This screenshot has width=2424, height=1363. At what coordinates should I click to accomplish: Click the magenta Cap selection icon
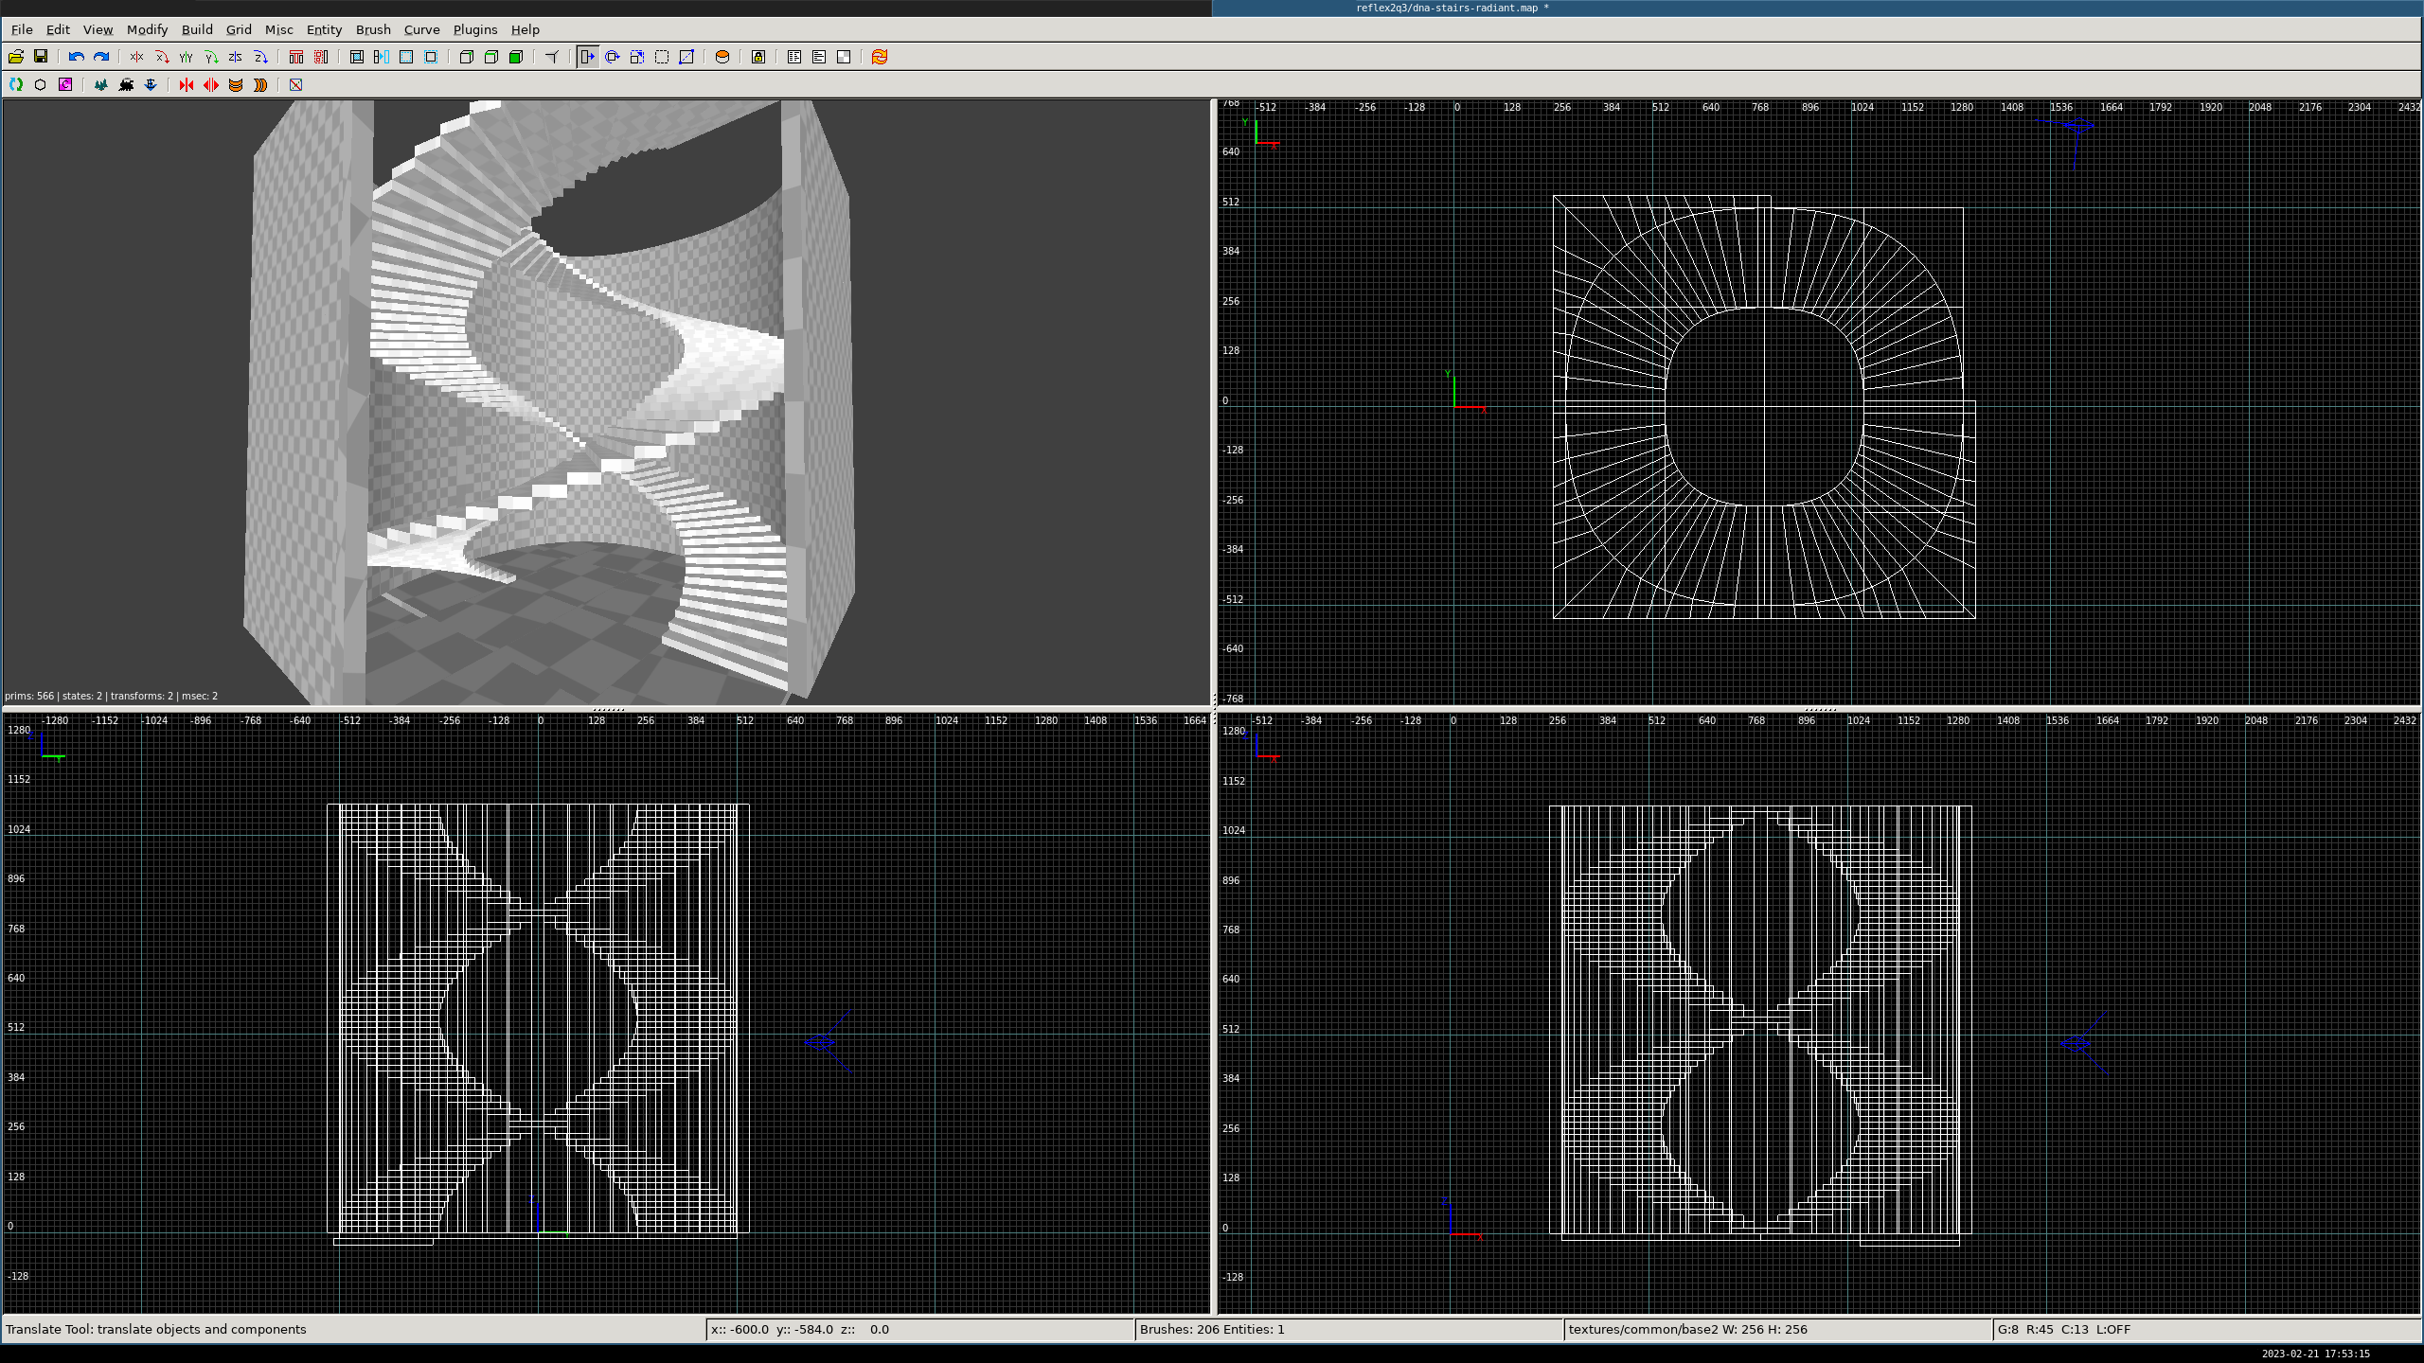click(x=65, y=85)
